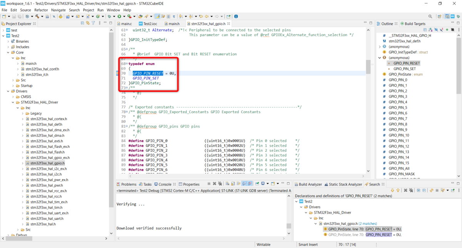Click the Save icon in main toolbar

coord(14,17)
